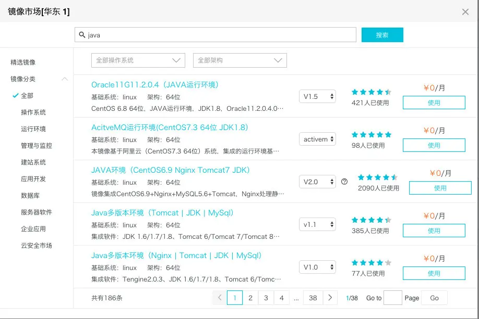Click the checkmark next to 全部
Screen dimensions: 479x319
15,96
